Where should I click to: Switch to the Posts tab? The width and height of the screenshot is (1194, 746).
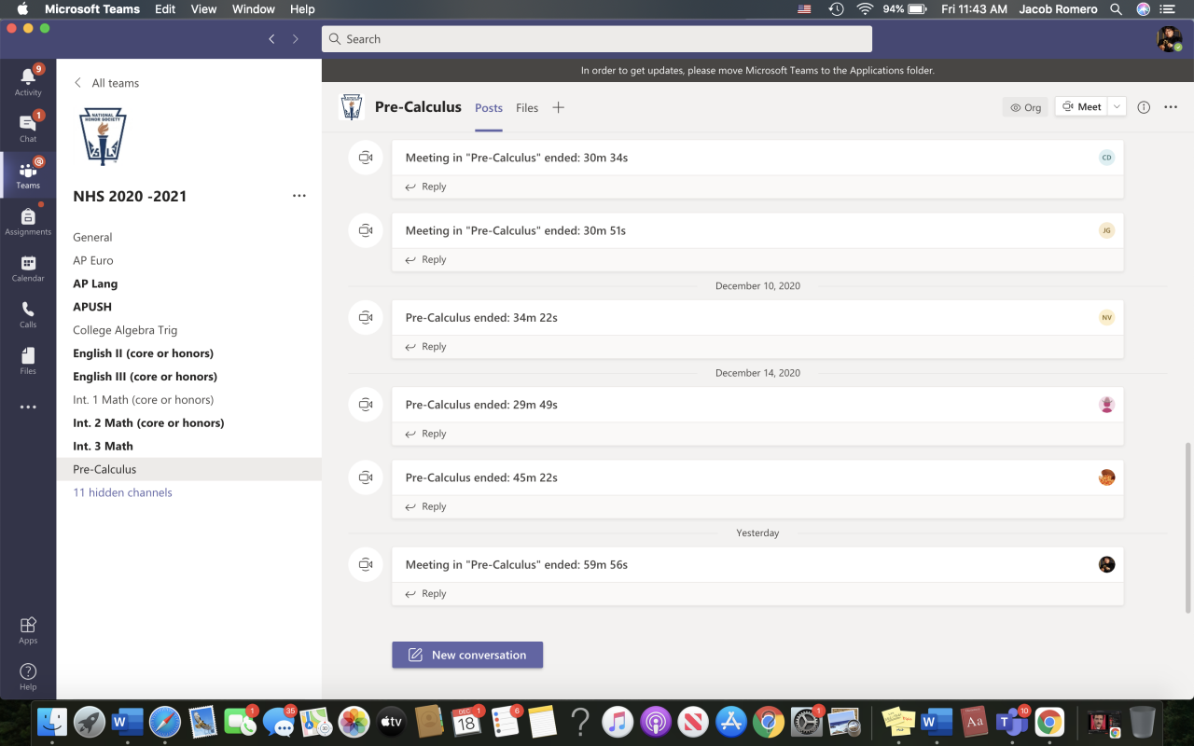pyautogui.click(x=489, y=108)
